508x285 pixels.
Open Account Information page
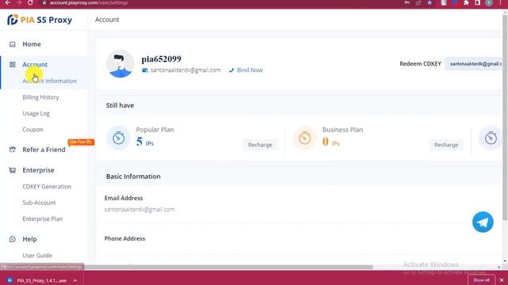pos(49,81)
